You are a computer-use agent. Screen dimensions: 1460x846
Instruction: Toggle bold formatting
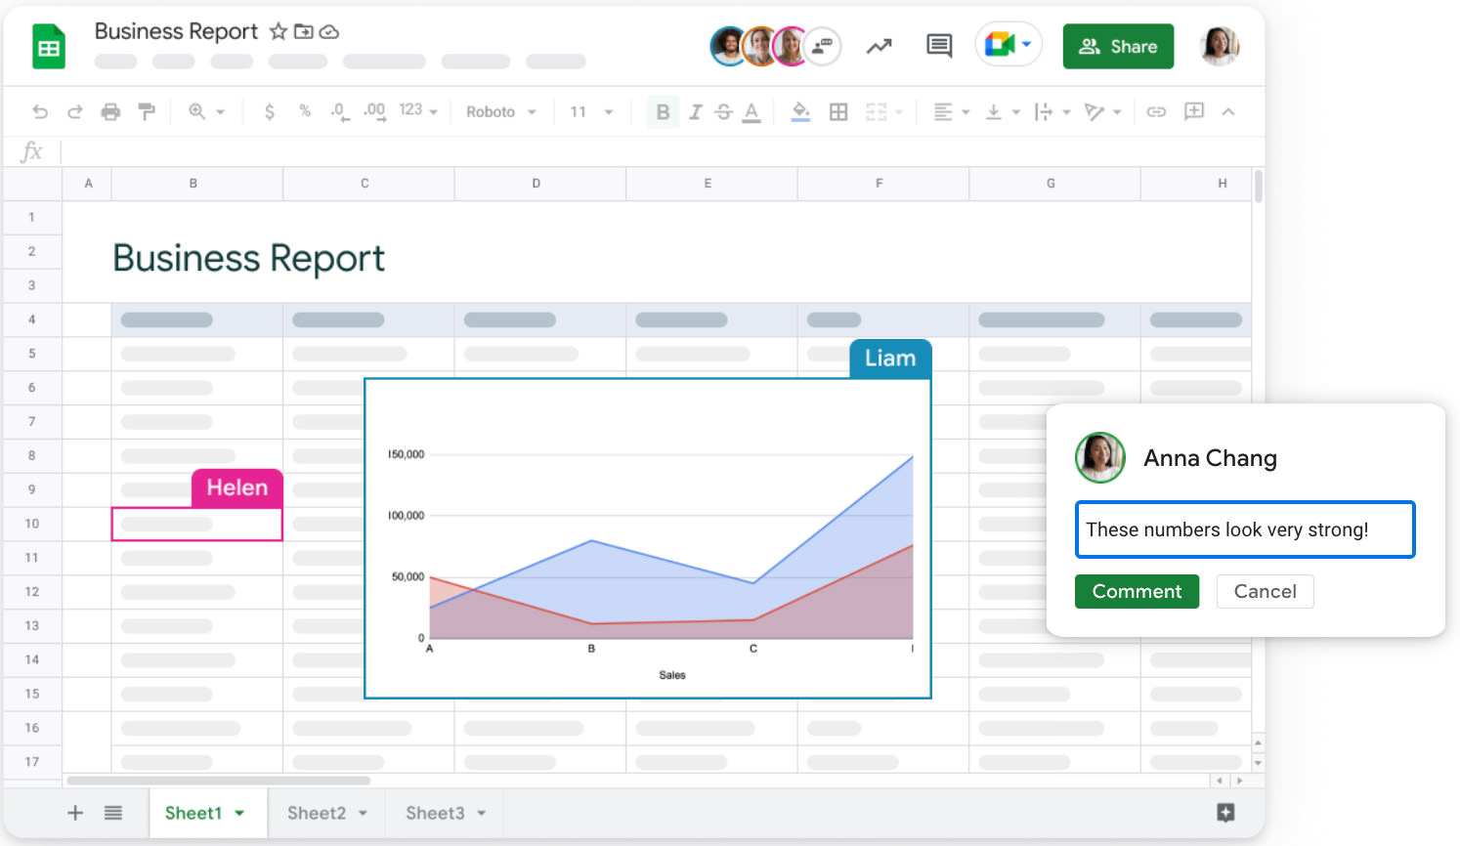pos(663,111)
